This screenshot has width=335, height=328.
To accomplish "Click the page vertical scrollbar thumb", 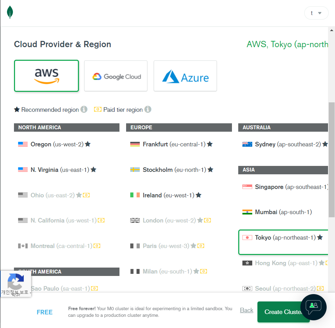I will [x=332, y=160].
